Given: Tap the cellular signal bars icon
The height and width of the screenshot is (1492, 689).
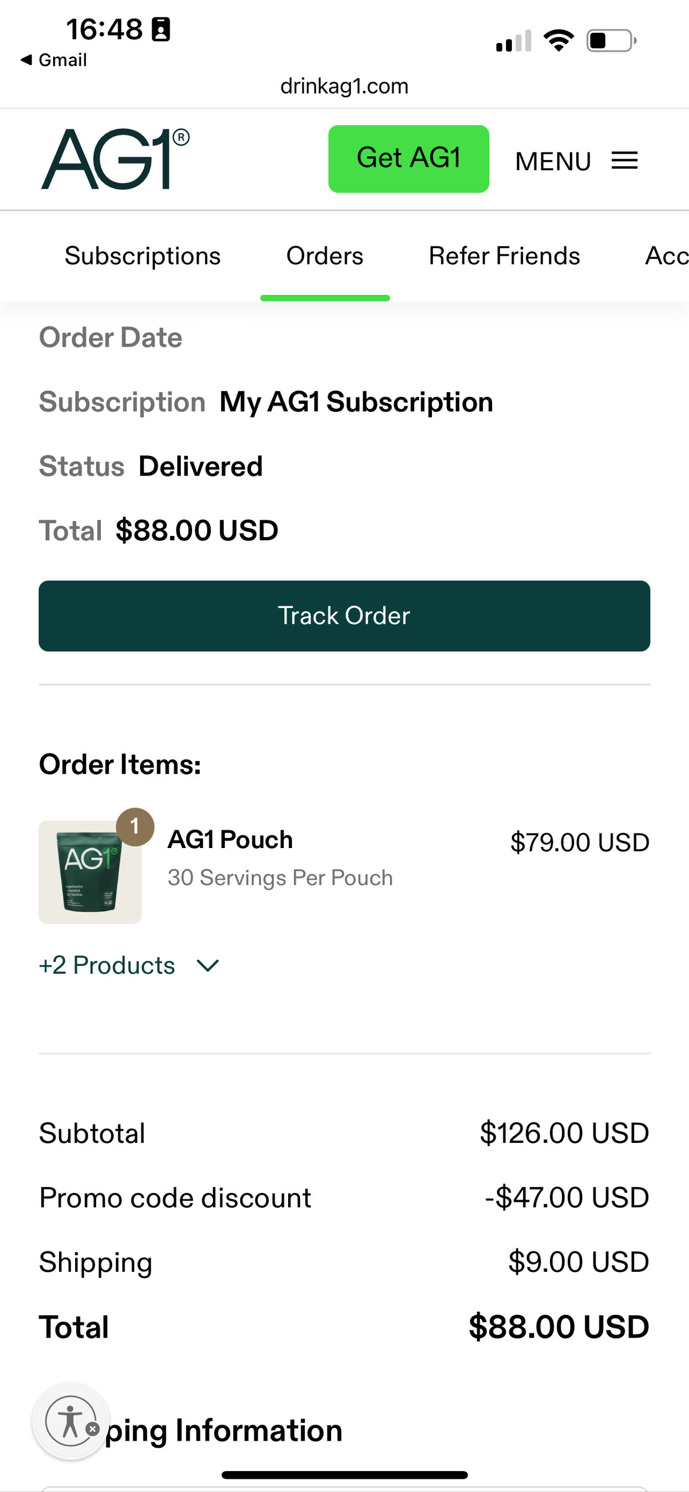Looking at the screenshot, I should (x=513, y=41).
